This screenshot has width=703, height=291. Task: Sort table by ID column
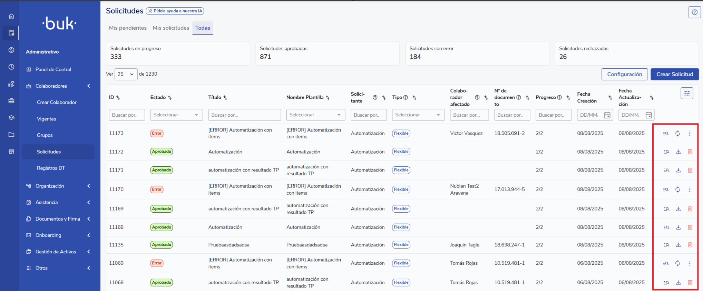pyautogui.click(x=118, y=98)
